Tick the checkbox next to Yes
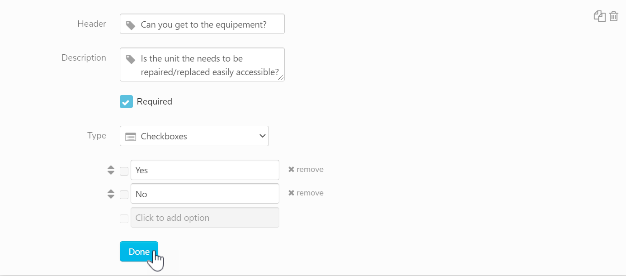The height and width of the screenshot is (276, 626). pos(124,171)
